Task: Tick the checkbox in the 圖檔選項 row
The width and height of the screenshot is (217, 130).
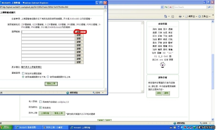Action: tap(23, 73)
